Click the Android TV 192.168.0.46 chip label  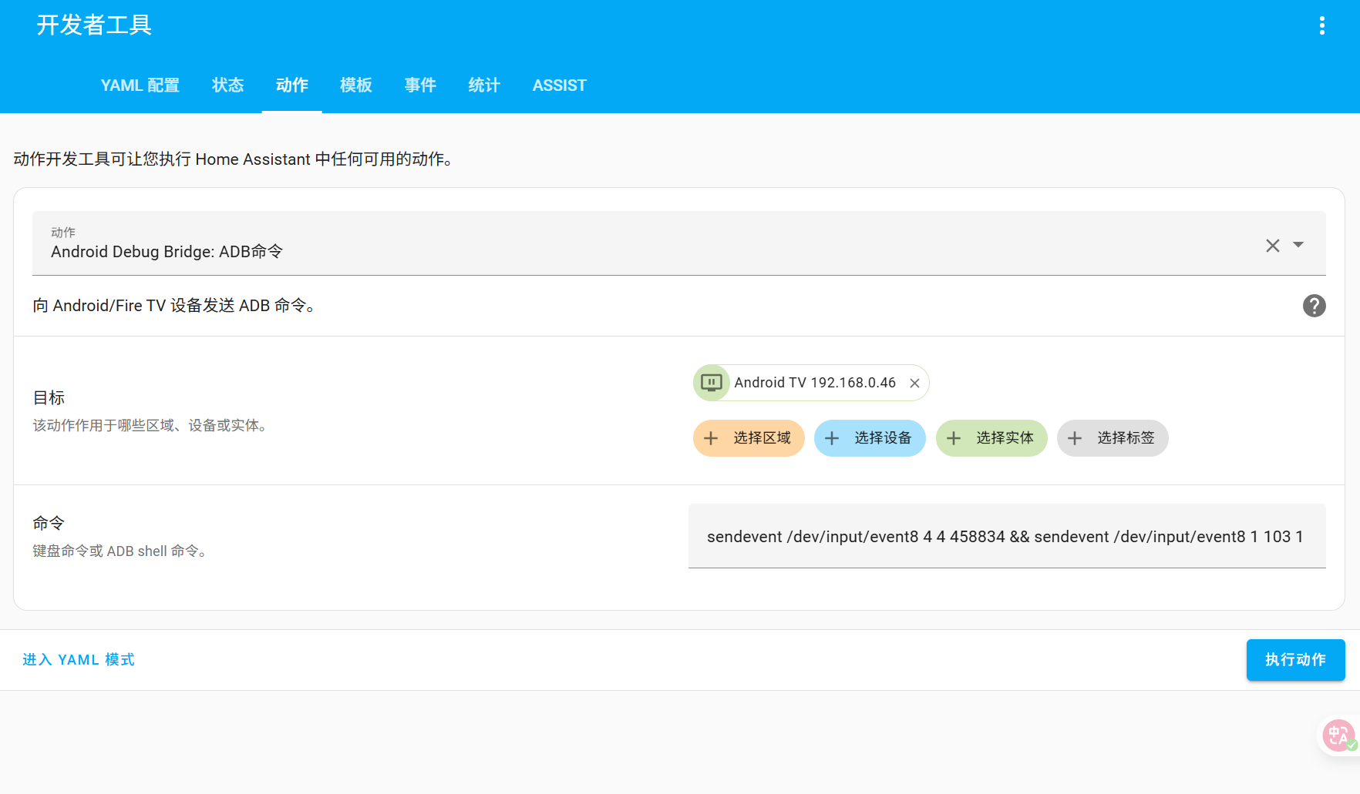(815, 383)
